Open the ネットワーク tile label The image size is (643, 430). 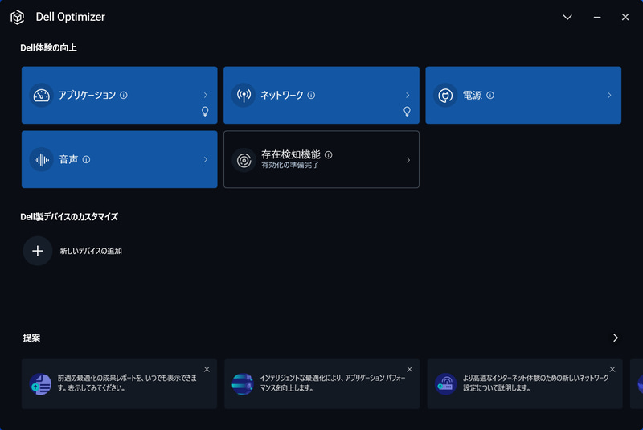[282, 95]
